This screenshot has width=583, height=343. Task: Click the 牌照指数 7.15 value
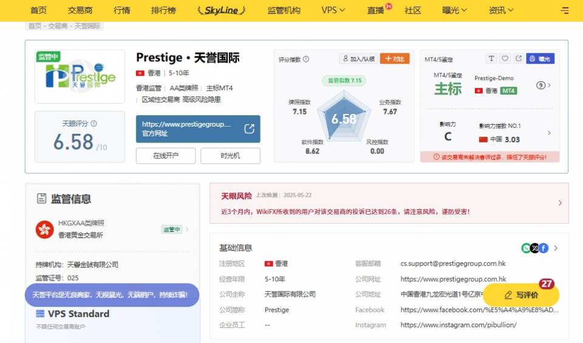[299, 112]
